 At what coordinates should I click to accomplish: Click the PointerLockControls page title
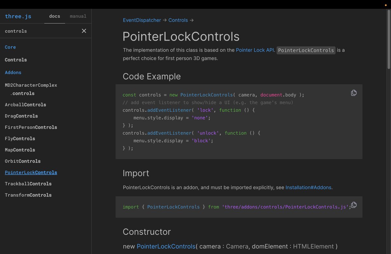coord(181,36)
